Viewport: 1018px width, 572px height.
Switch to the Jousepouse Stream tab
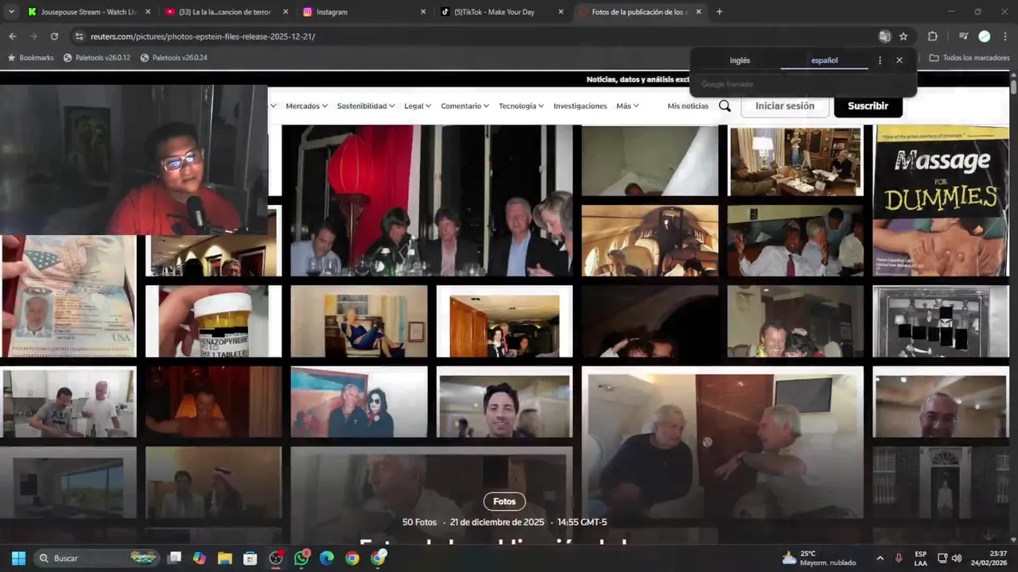point(87,12)
